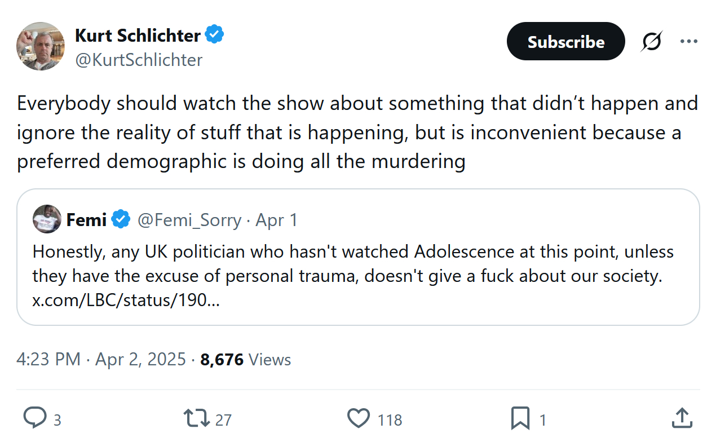Open Femi's avatar in quoted post
Viewport: 716px width, 442px height.
coord(47,219)
